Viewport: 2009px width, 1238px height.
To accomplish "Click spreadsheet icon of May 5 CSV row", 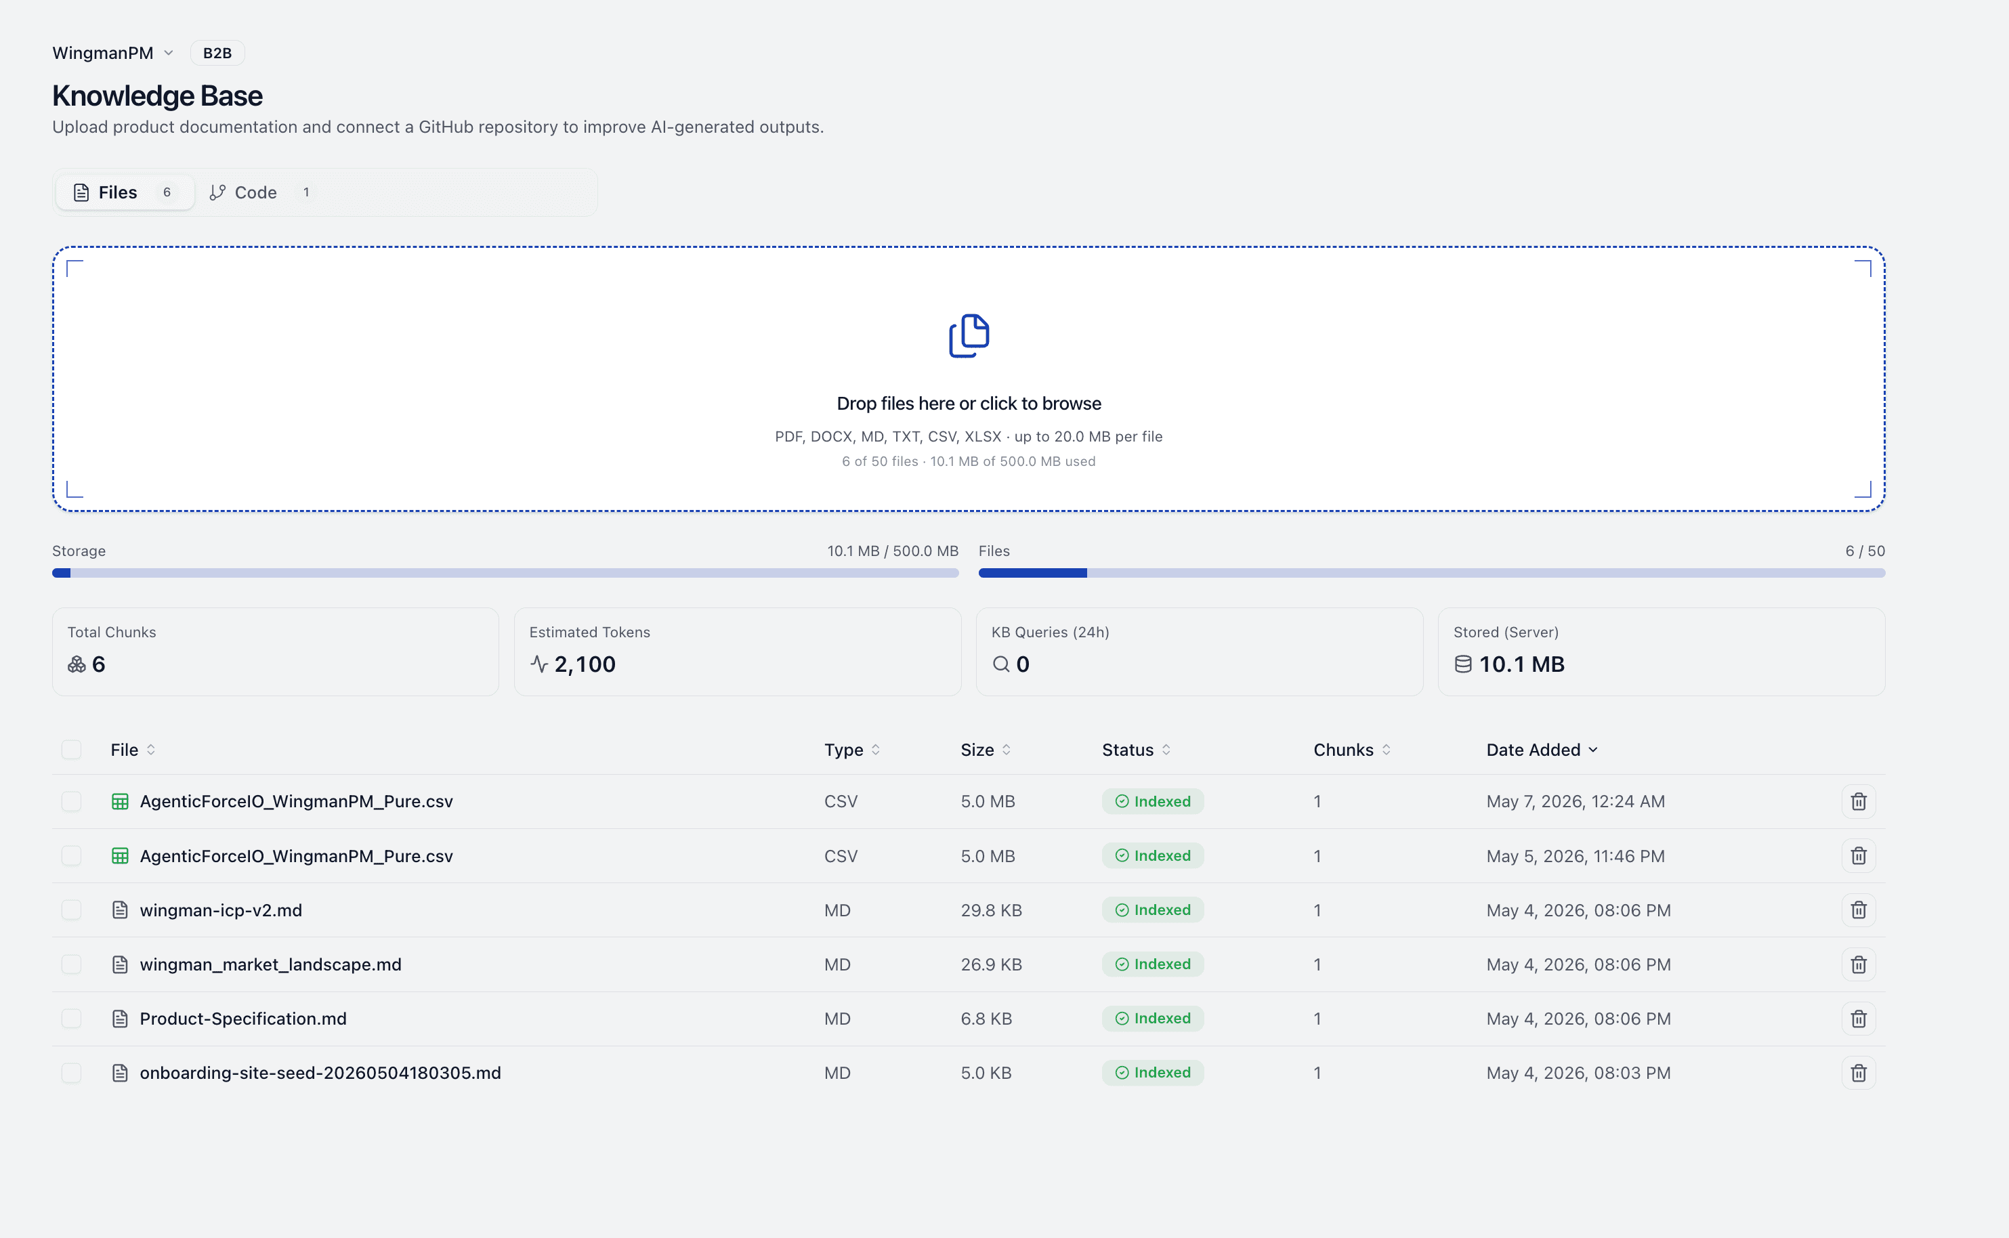I will pyautogui.click(x=121, y=855).
